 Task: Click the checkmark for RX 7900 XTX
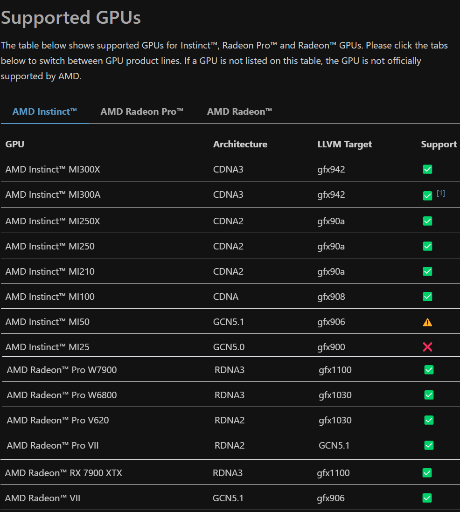point(427,472)
